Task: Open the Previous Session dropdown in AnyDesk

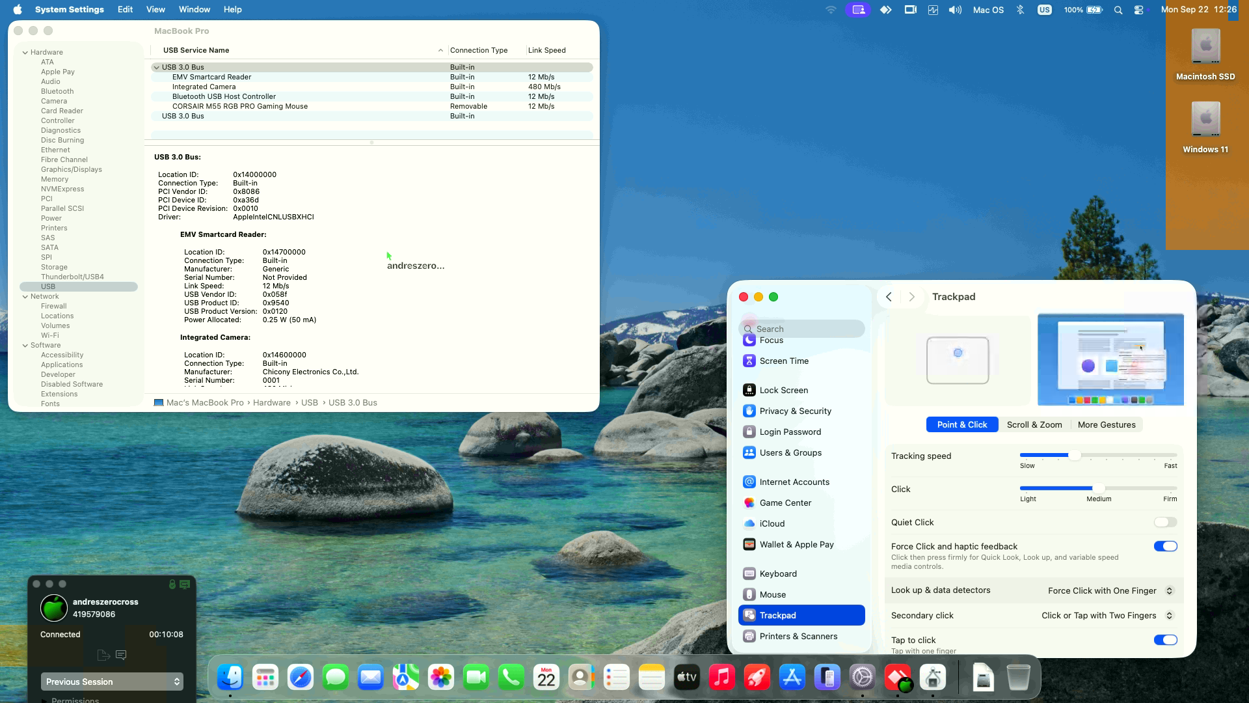Action: coord(112,682)
